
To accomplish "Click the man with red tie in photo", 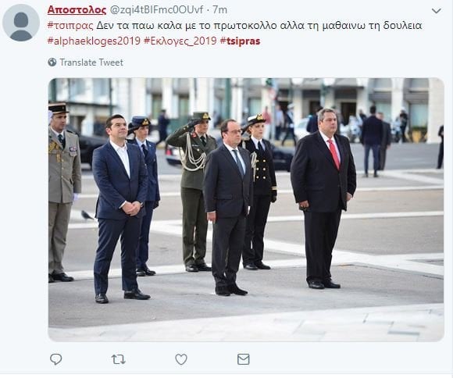I will tap(323, 198).
